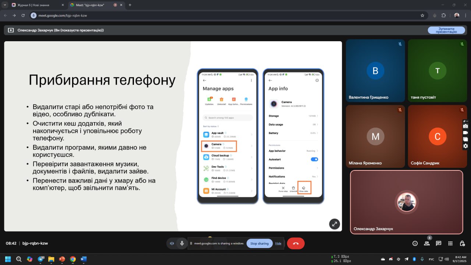Open the РУС keyboard language switcher
The width and height of the screenshot is (471, 265).
431,259
